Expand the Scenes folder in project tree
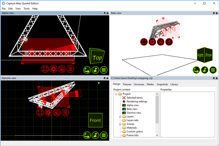Screen dimensions: 219x146 [x=120, y=124]
